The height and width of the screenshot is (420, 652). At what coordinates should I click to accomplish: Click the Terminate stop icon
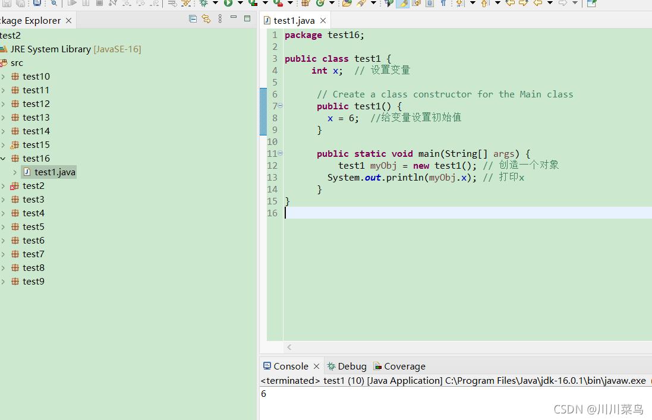pyautogui.click(x=99, y=3)
